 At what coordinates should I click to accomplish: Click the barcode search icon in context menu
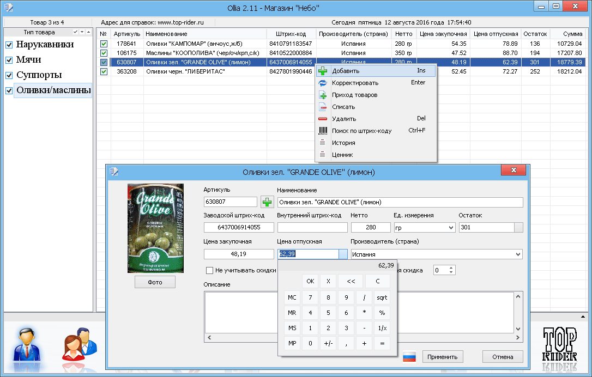pos(323,131)
